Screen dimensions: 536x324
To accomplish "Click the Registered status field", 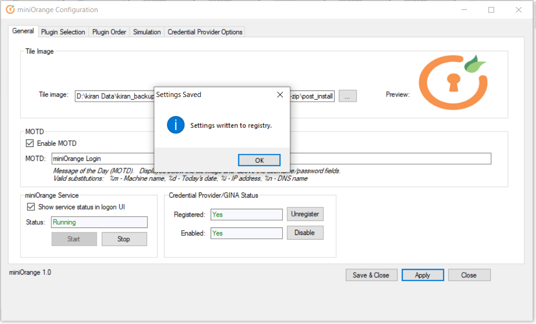I will click(247, 214).
